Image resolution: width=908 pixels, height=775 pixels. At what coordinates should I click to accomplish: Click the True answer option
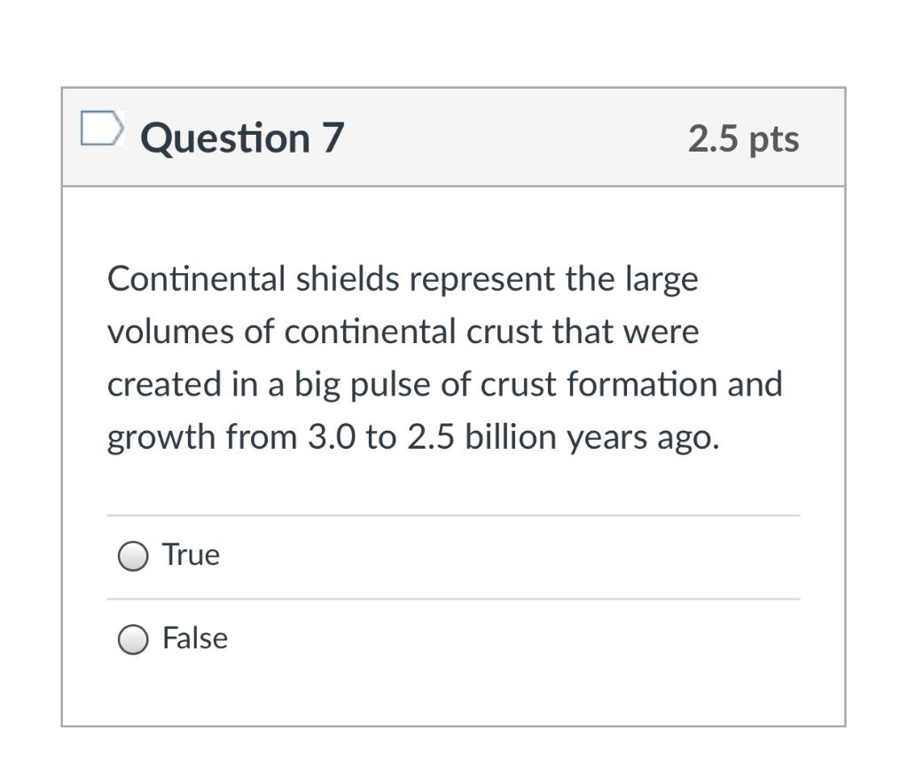point(190,554)
